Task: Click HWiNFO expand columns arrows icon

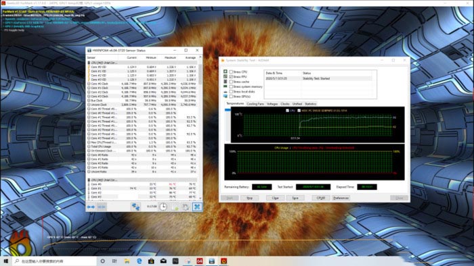Action: (91, 207)
